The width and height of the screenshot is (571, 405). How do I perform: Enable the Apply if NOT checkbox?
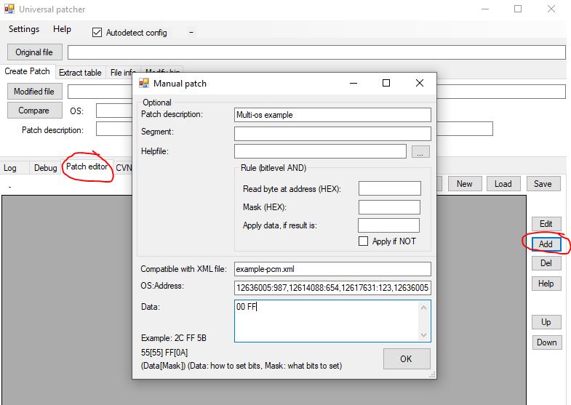(363, 241)
